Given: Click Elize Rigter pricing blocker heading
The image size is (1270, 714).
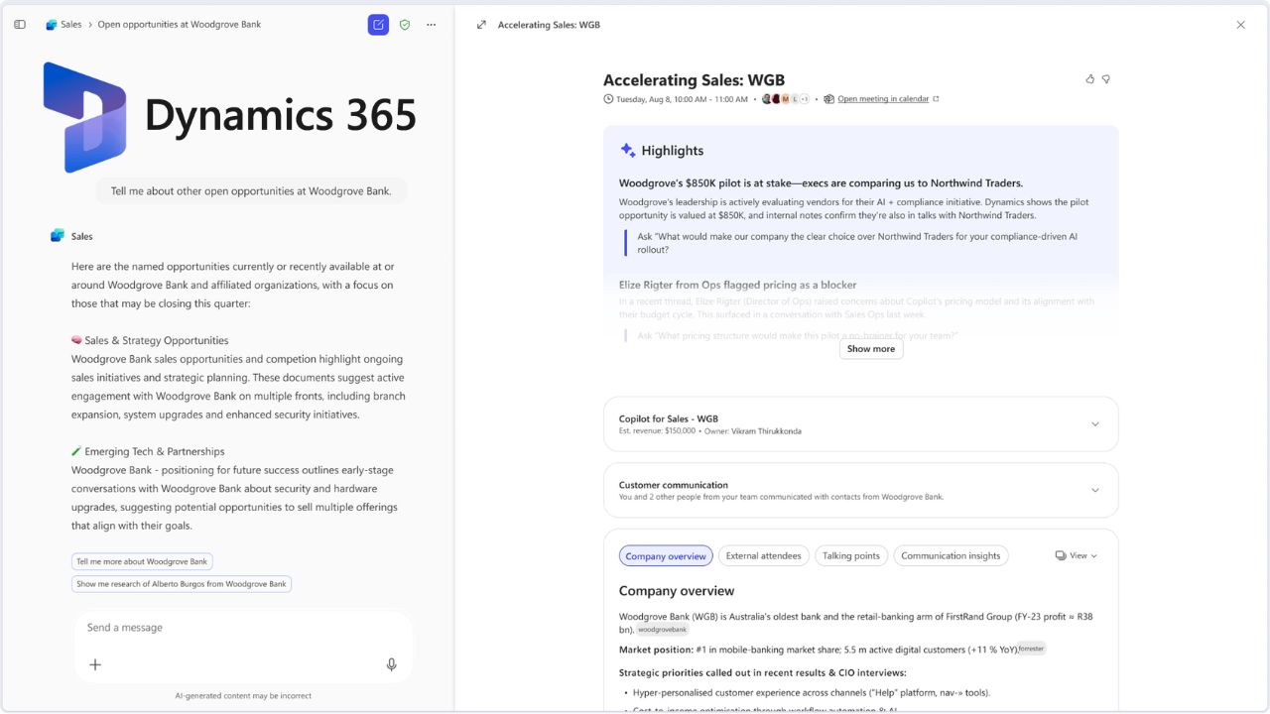Looking at the screenshot, I should pyautogui.click(x=737, y=285).
